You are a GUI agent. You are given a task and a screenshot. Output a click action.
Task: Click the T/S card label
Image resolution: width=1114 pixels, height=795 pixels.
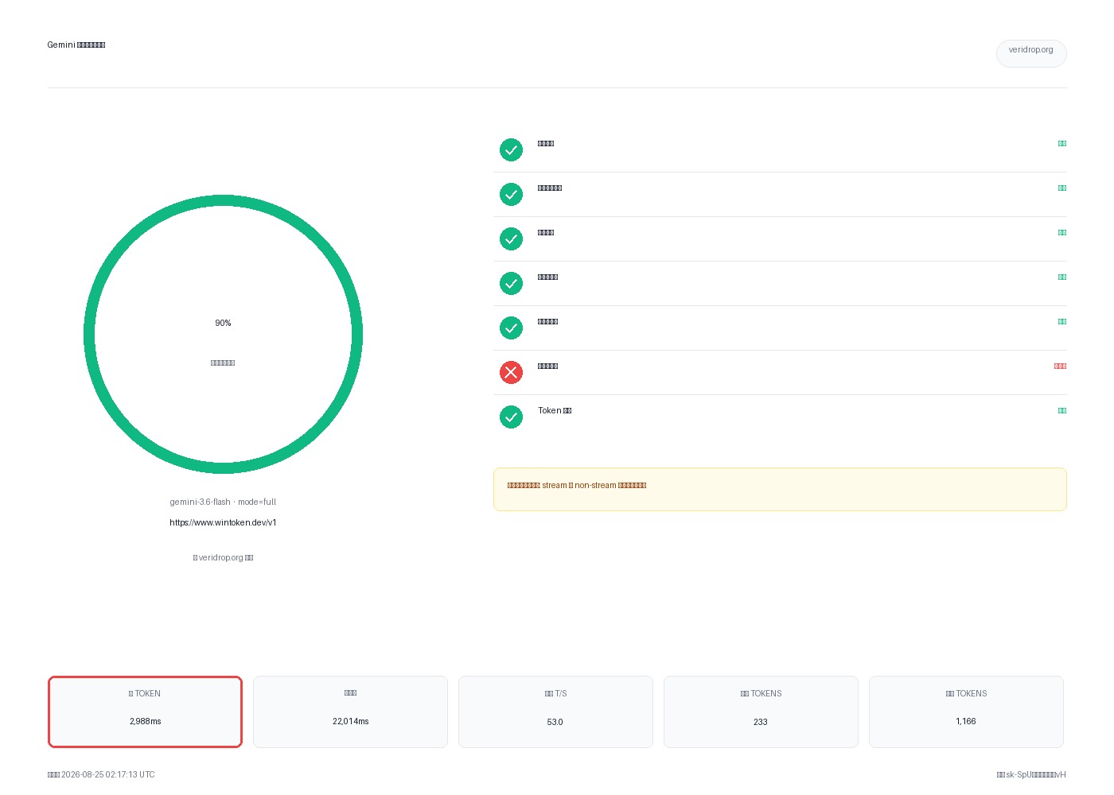tap(555, 693)
